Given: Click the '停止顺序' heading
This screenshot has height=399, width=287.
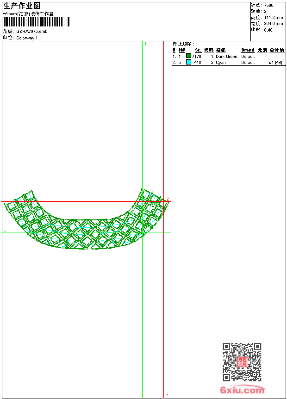Looking at the screenshot, I should pyautogui.click(x=183, y=44).
